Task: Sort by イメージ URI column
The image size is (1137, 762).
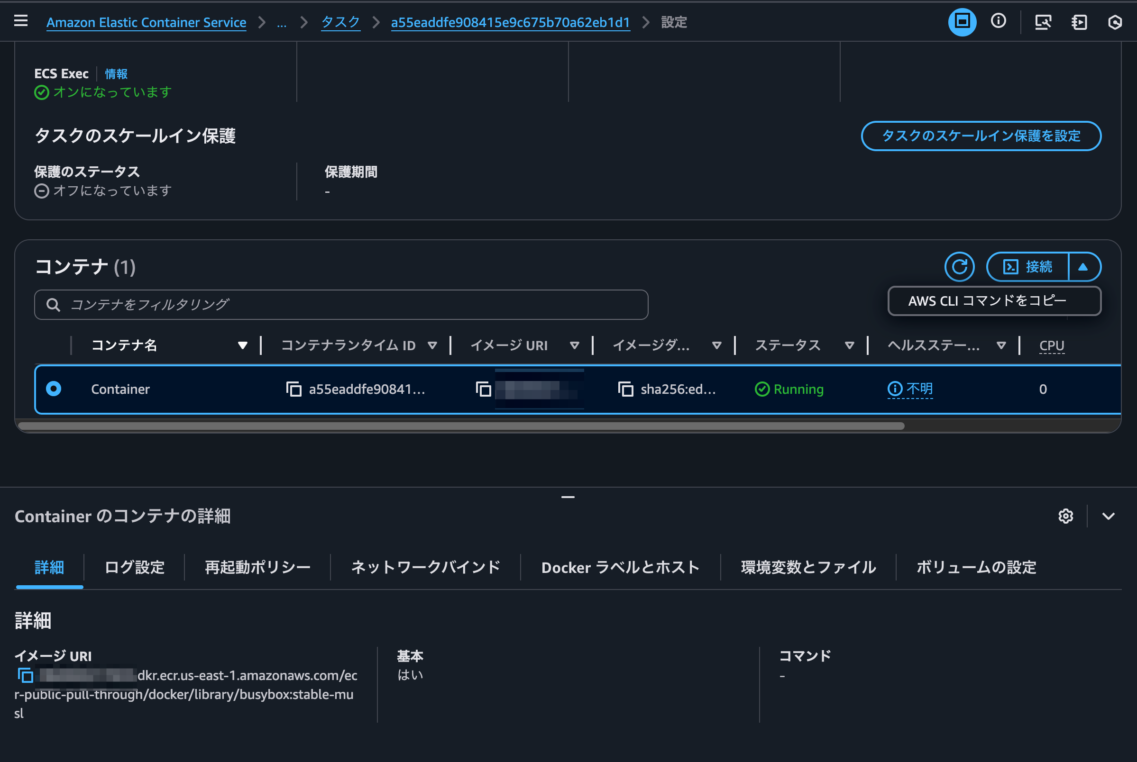Action: (575, 345)
